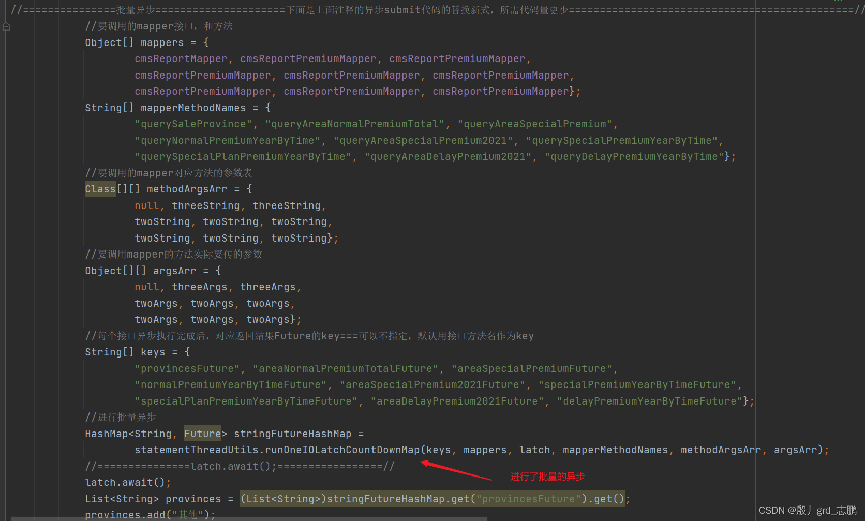Image resolution: width=865 pixels, height=521 pixels.
Task: Click the "specialPlanPremiumYearByTimeFuture" string
Action: click(246, 401)
